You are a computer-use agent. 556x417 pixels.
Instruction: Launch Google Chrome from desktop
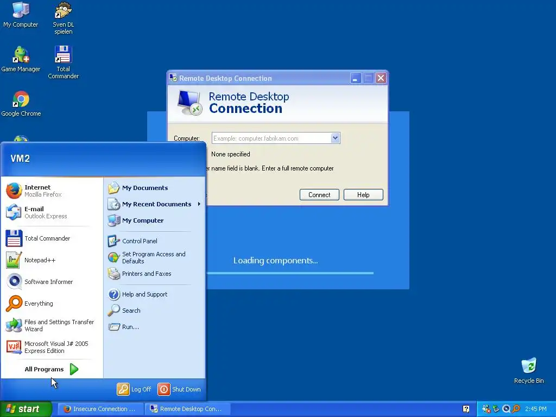(21, 104)
